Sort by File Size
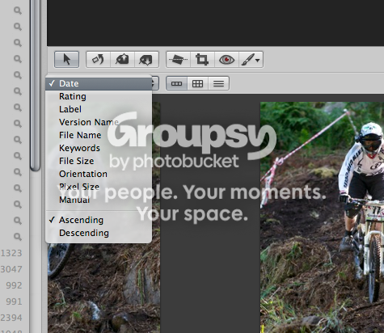The image size is (384, 333). pyautogui.click(x=99, y=161)
